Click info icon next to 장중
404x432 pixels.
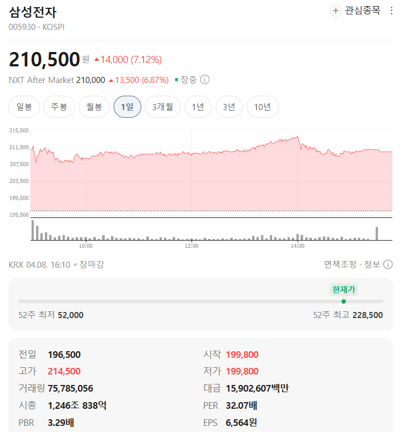click(x=204, y=80)
